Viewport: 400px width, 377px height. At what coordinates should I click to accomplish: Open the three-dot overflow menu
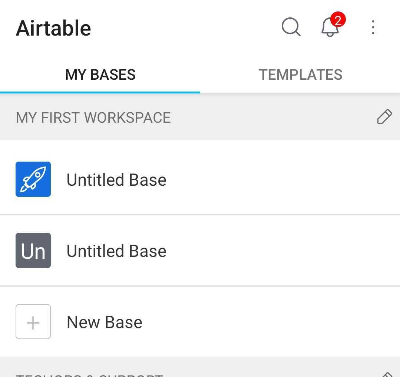tap(373, 27)
